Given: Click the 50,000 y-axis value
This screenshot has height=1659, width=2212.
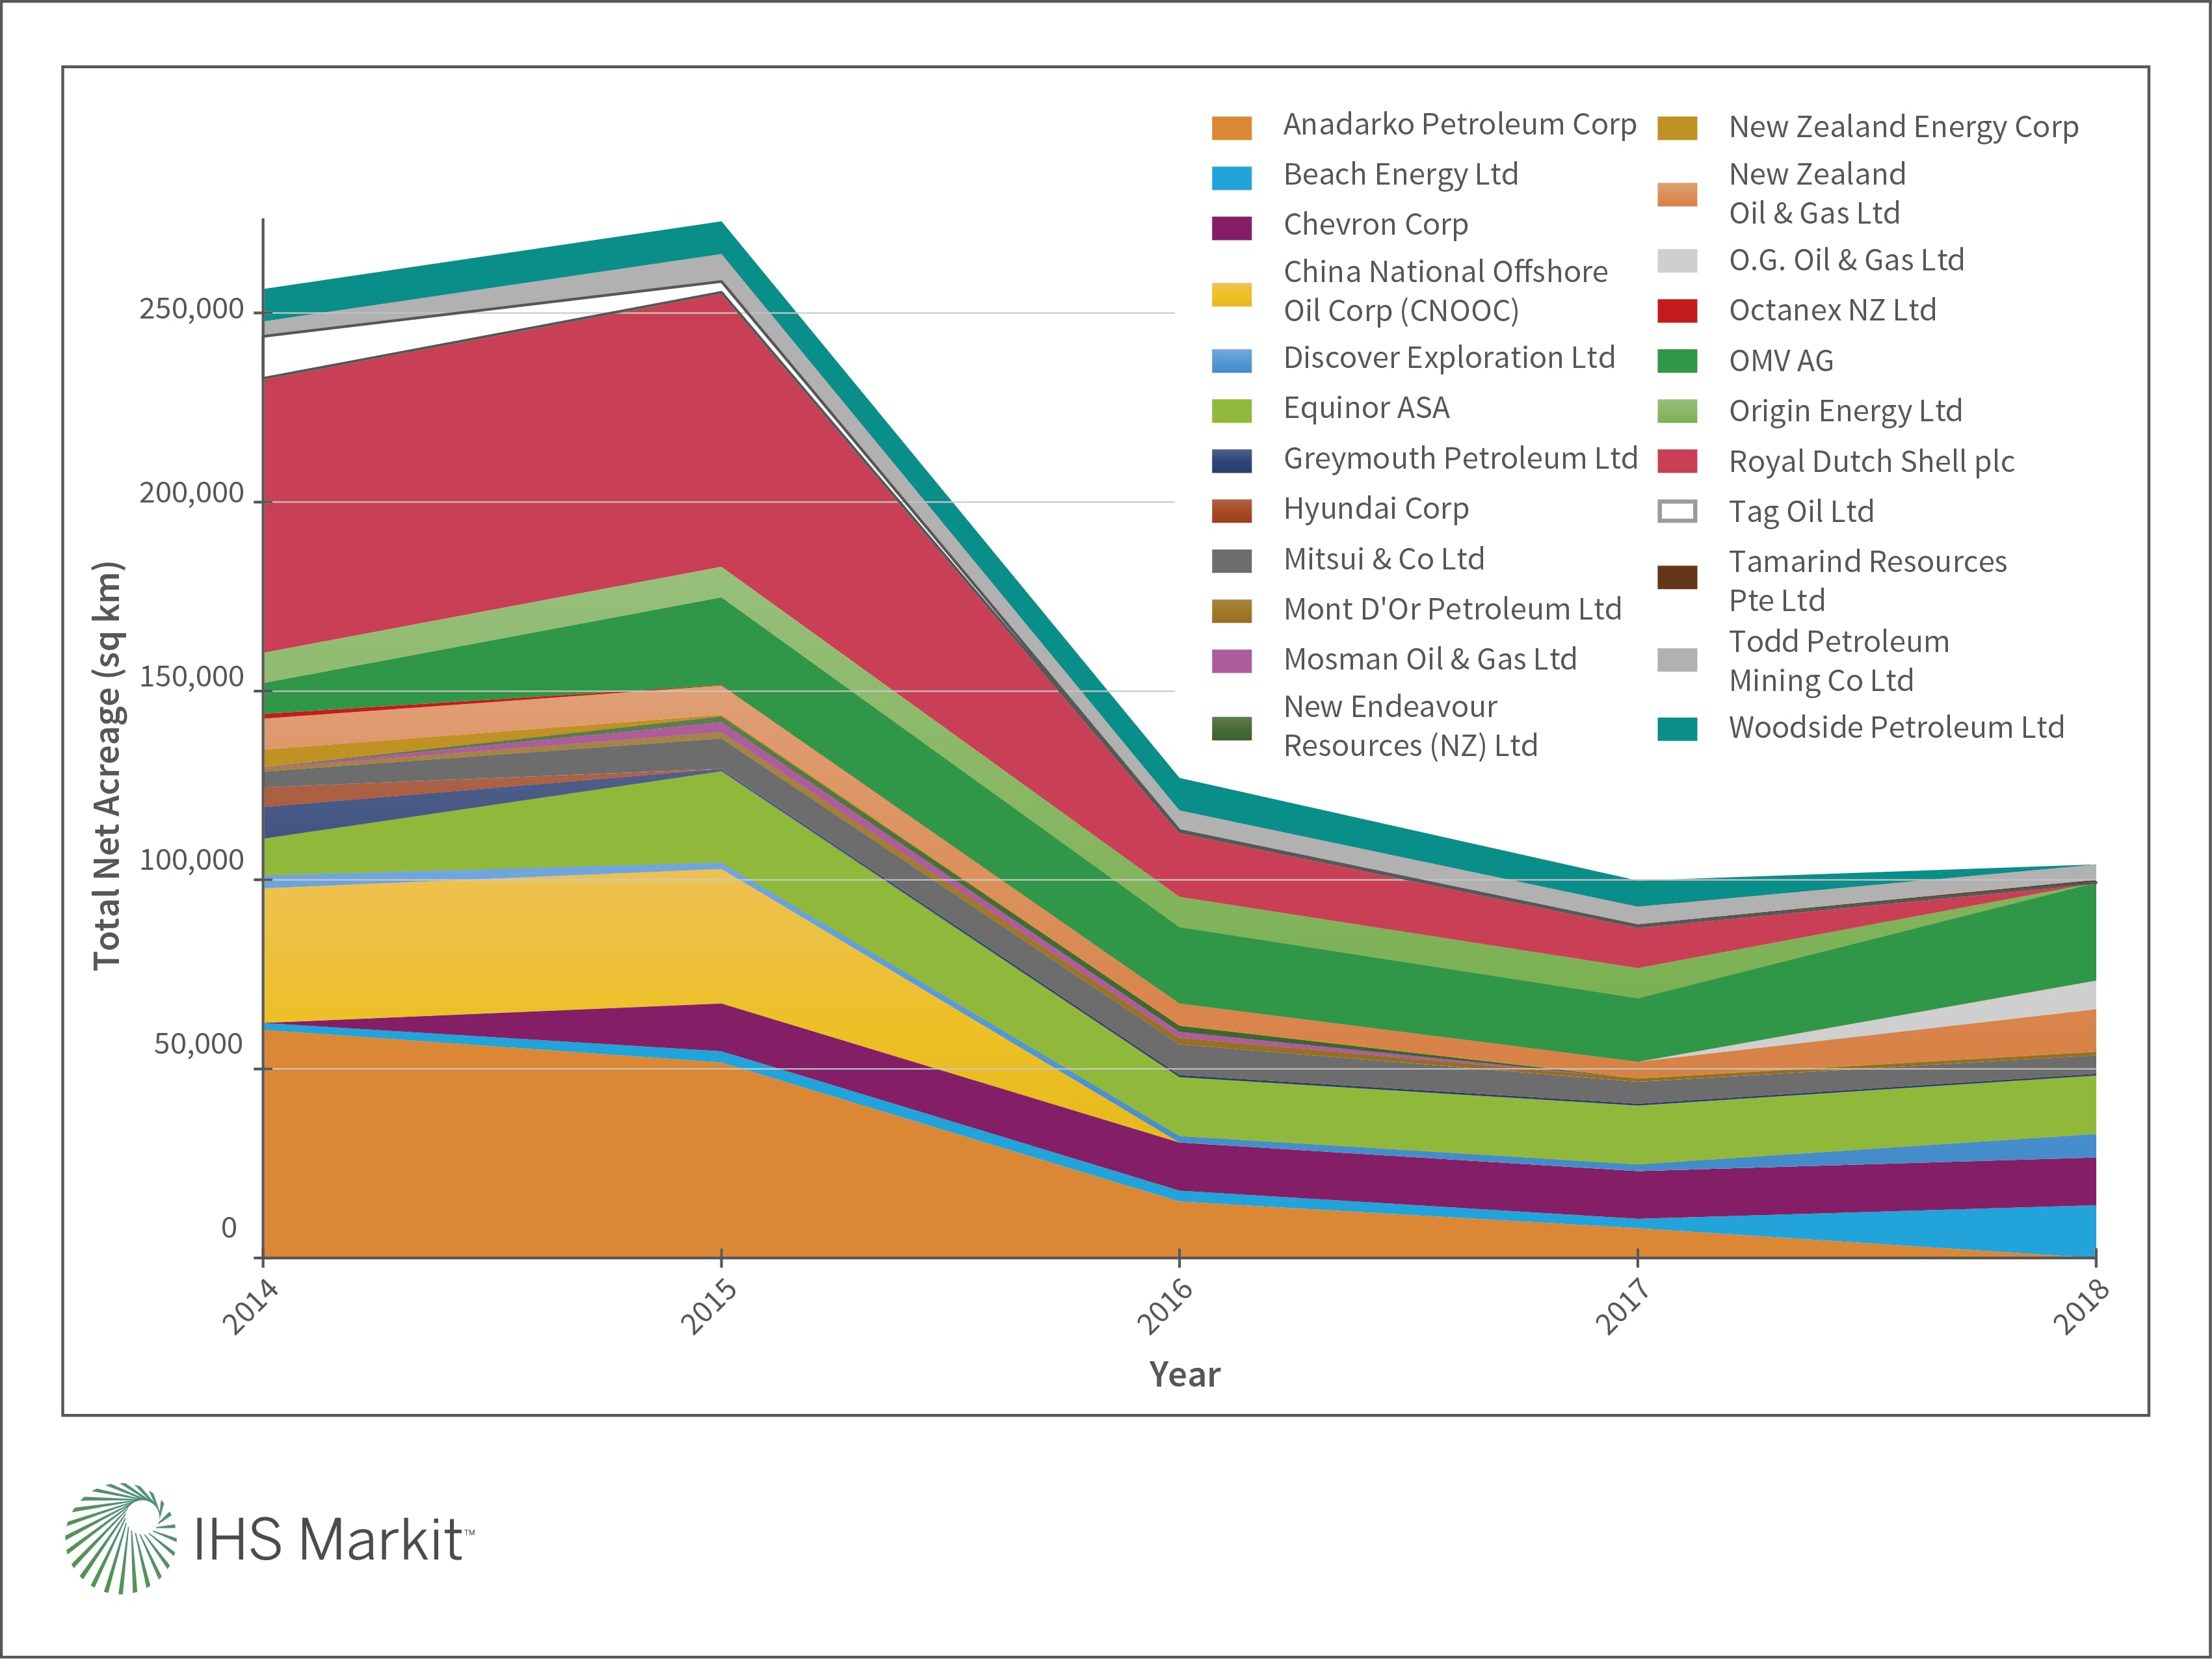Looking at the screenshot, I should (198, 1044).
